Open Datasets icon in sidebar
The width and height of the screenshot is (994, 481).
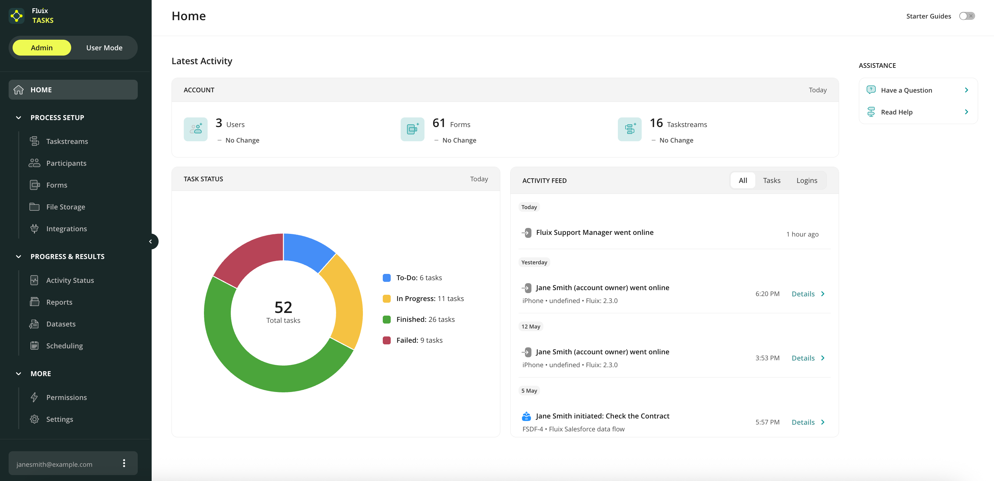point(34,324)
